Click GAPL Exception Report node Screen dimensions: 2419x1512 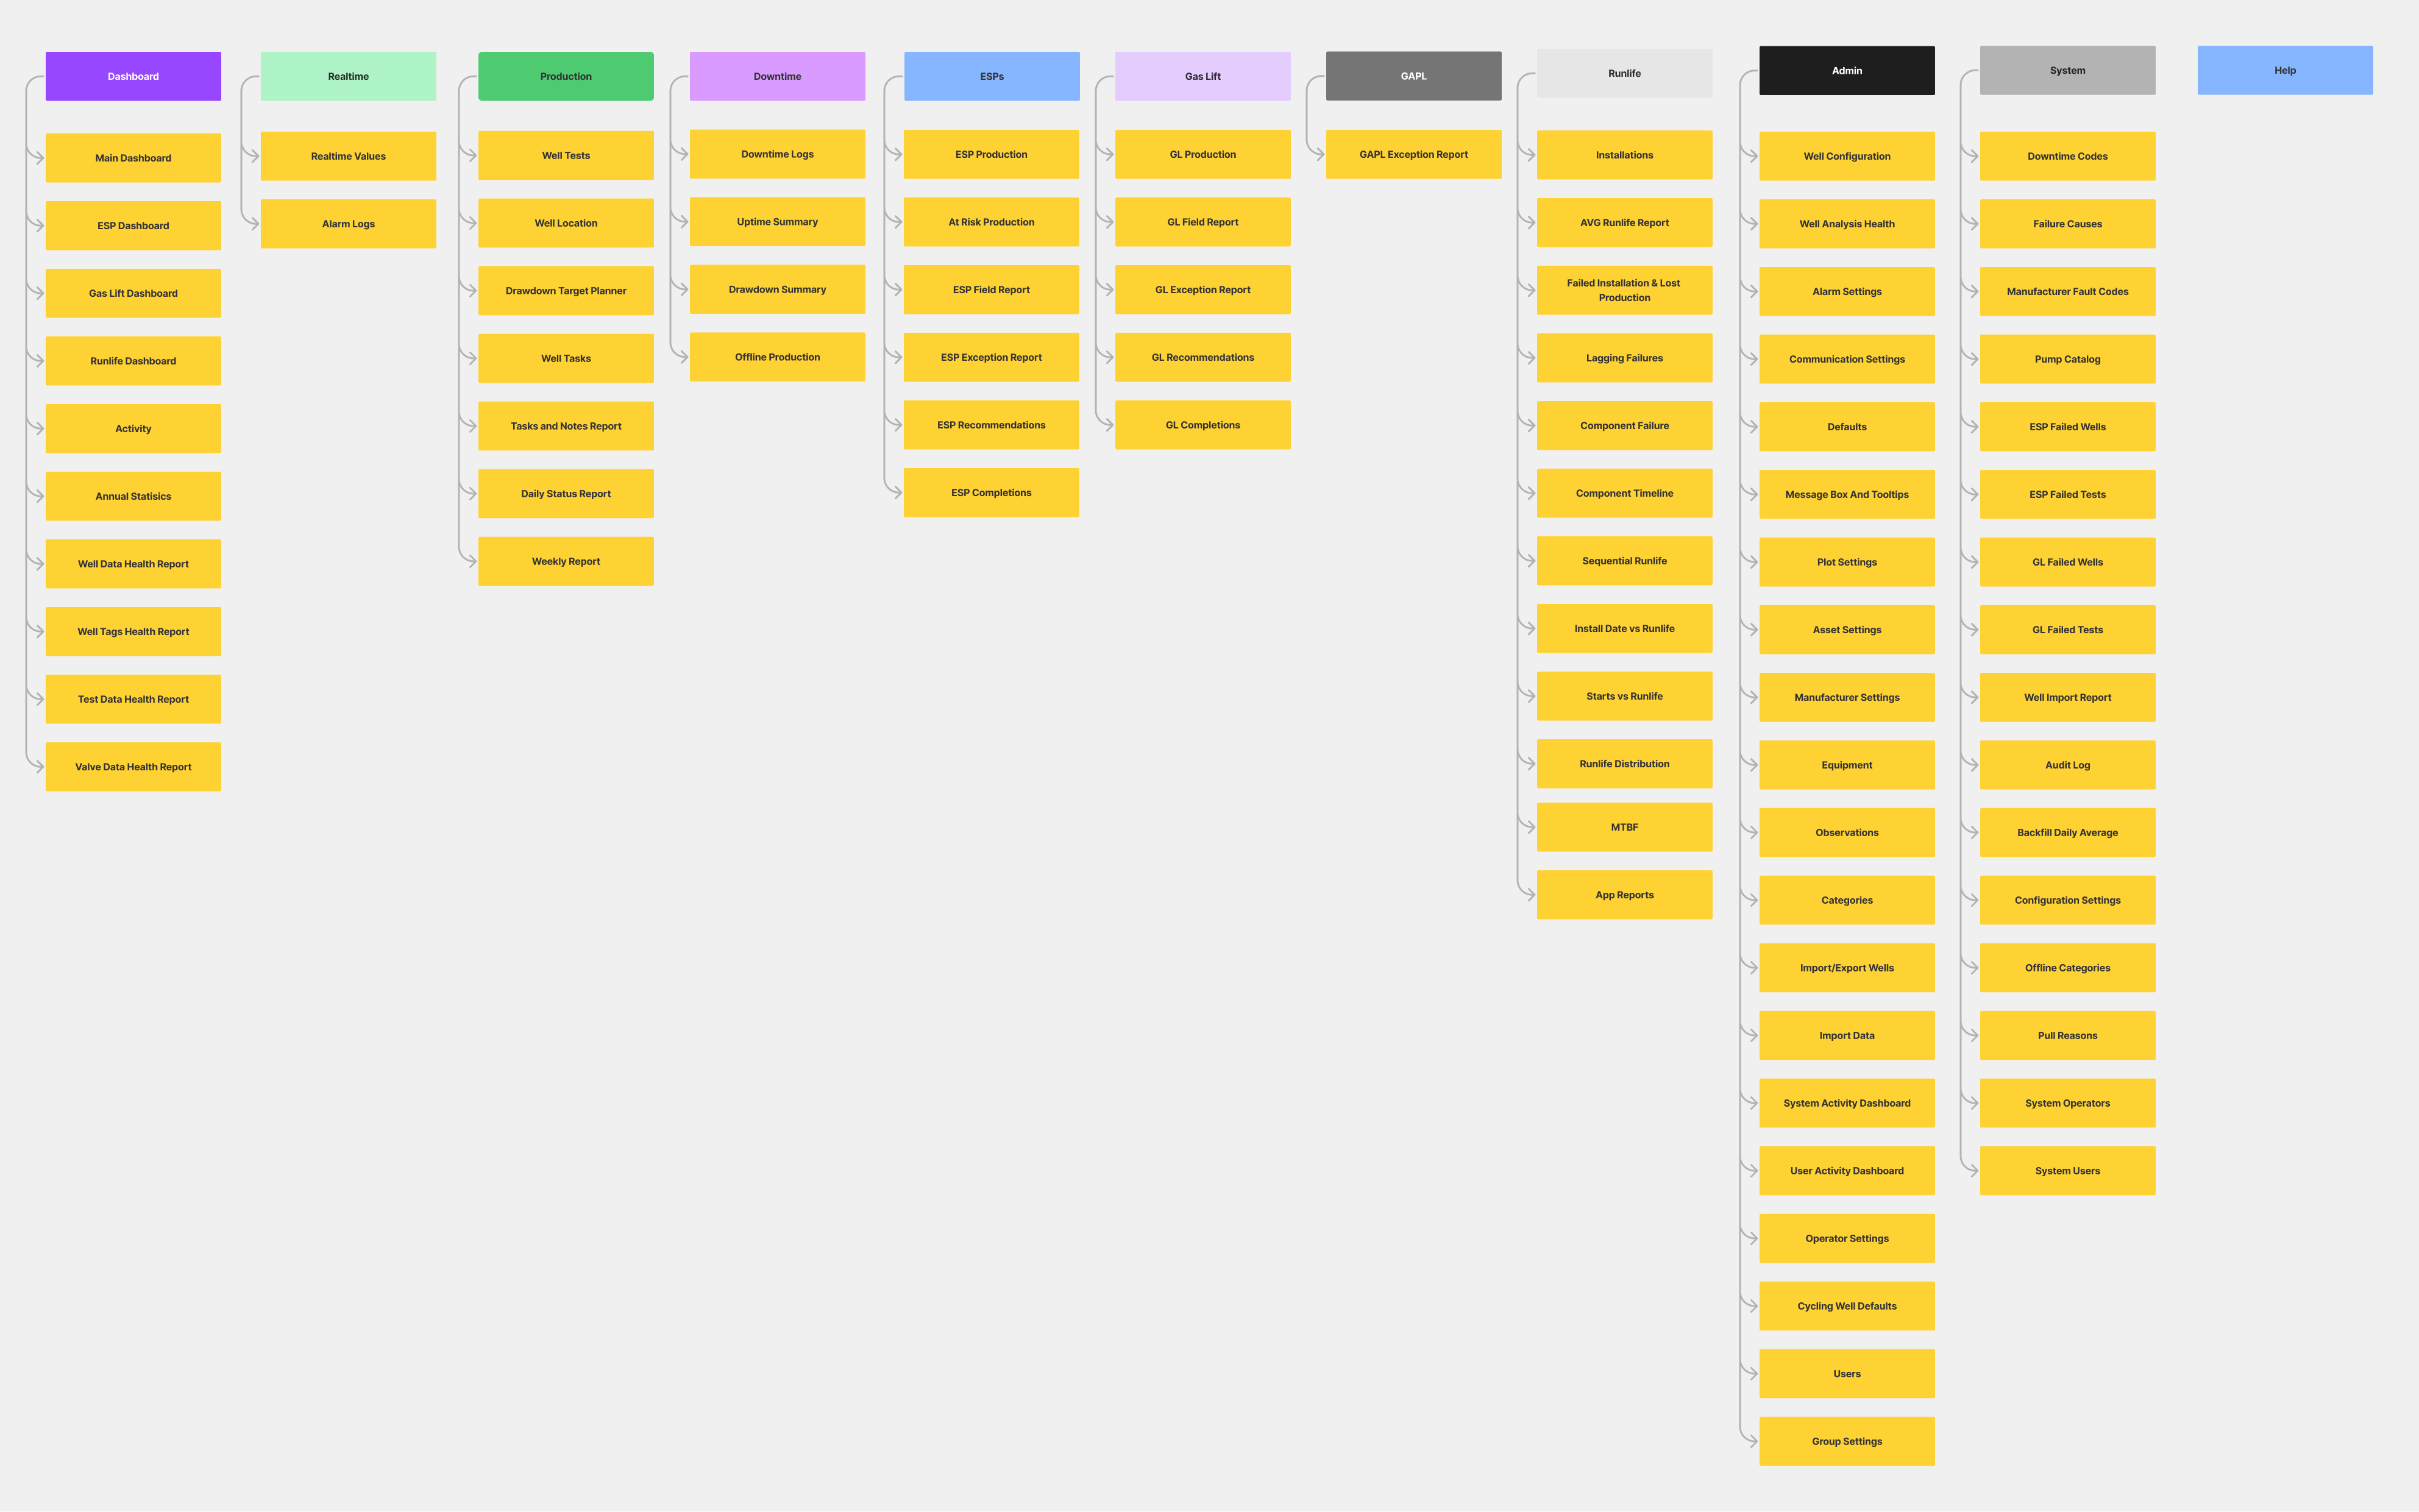(1413, 154)
